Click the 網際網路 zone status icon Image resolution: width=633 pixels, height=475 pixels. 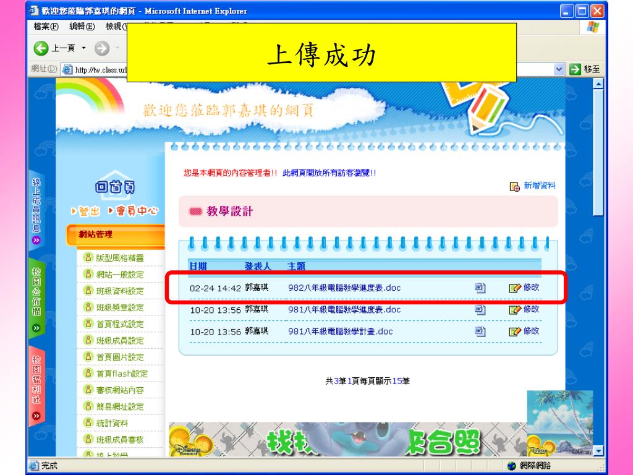(x=511, y=466)
